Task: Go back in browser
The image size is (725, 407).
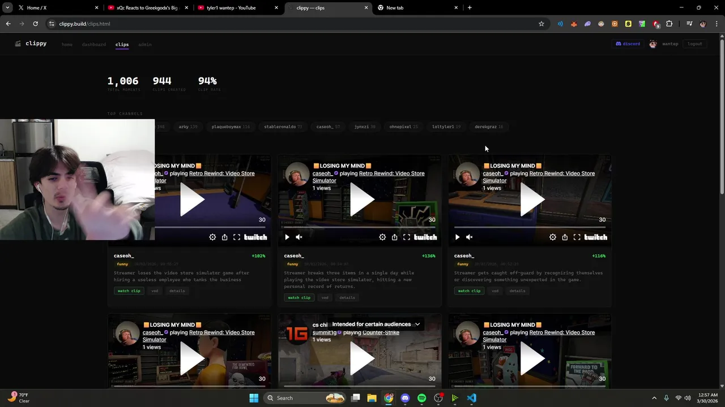Action: 8,24
